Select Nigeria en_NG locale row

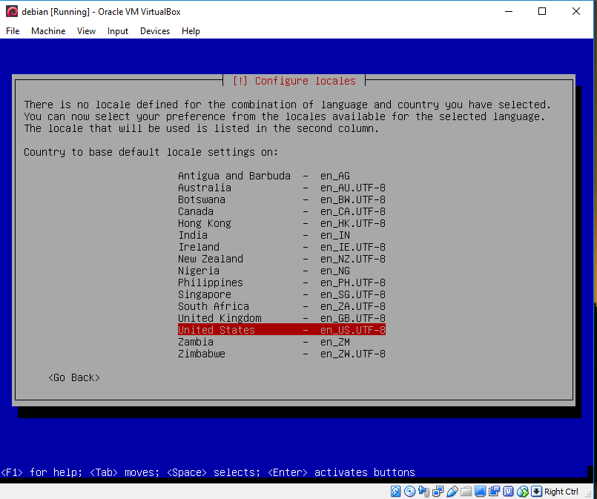[x=282, y=271]
